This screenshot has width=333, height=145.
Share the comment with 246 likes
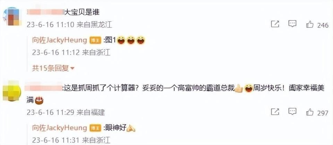[275, 24]
